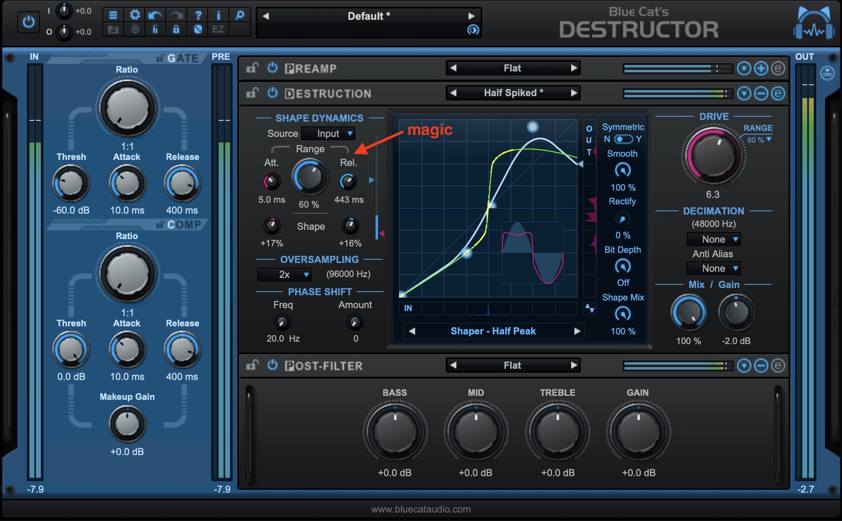Screen dimensions: 842x521
Task: Click the circular icon below preset arrows
Action: pos(473,30)
